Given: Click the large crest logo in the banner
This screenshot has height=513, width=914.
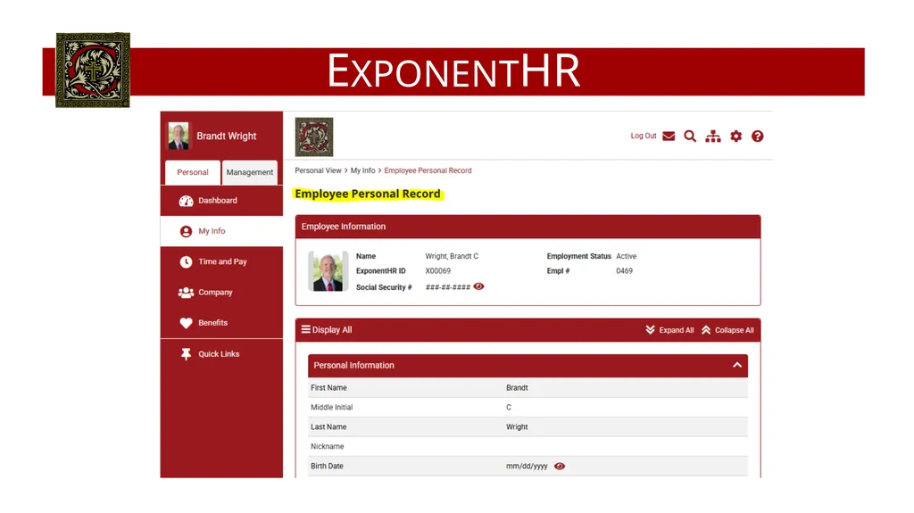Looking at the screenshot, I should click(93, 70).
